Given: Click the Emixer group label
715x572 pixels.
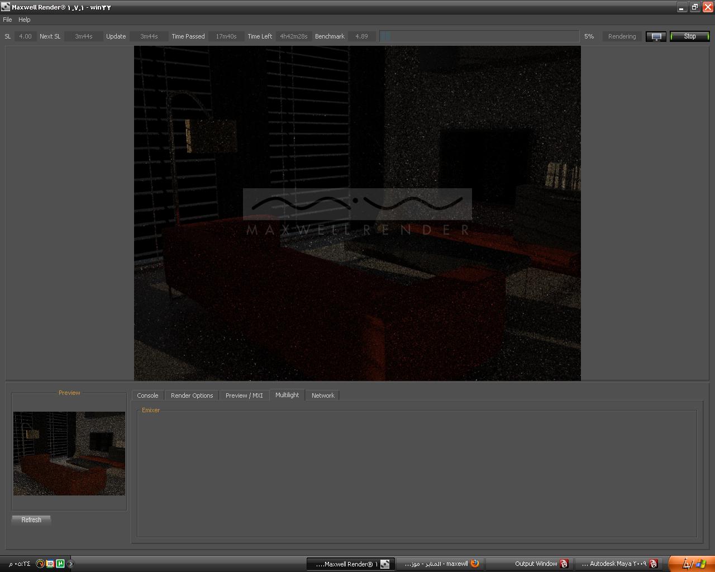Looking at the screenshot, I should coord(151,410).
